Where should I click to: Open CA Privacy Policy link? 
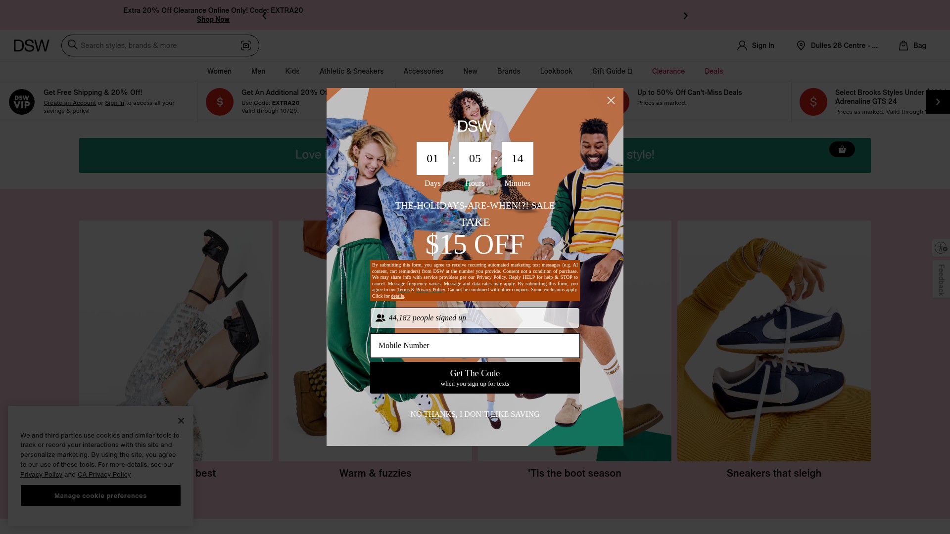[104, 474]
